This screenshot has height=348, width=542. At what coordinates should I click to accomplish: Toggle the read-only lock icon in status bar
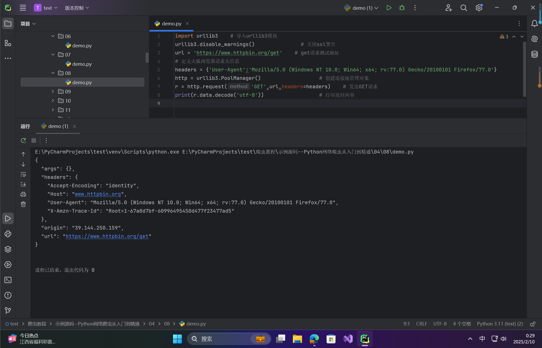(533, 324)
